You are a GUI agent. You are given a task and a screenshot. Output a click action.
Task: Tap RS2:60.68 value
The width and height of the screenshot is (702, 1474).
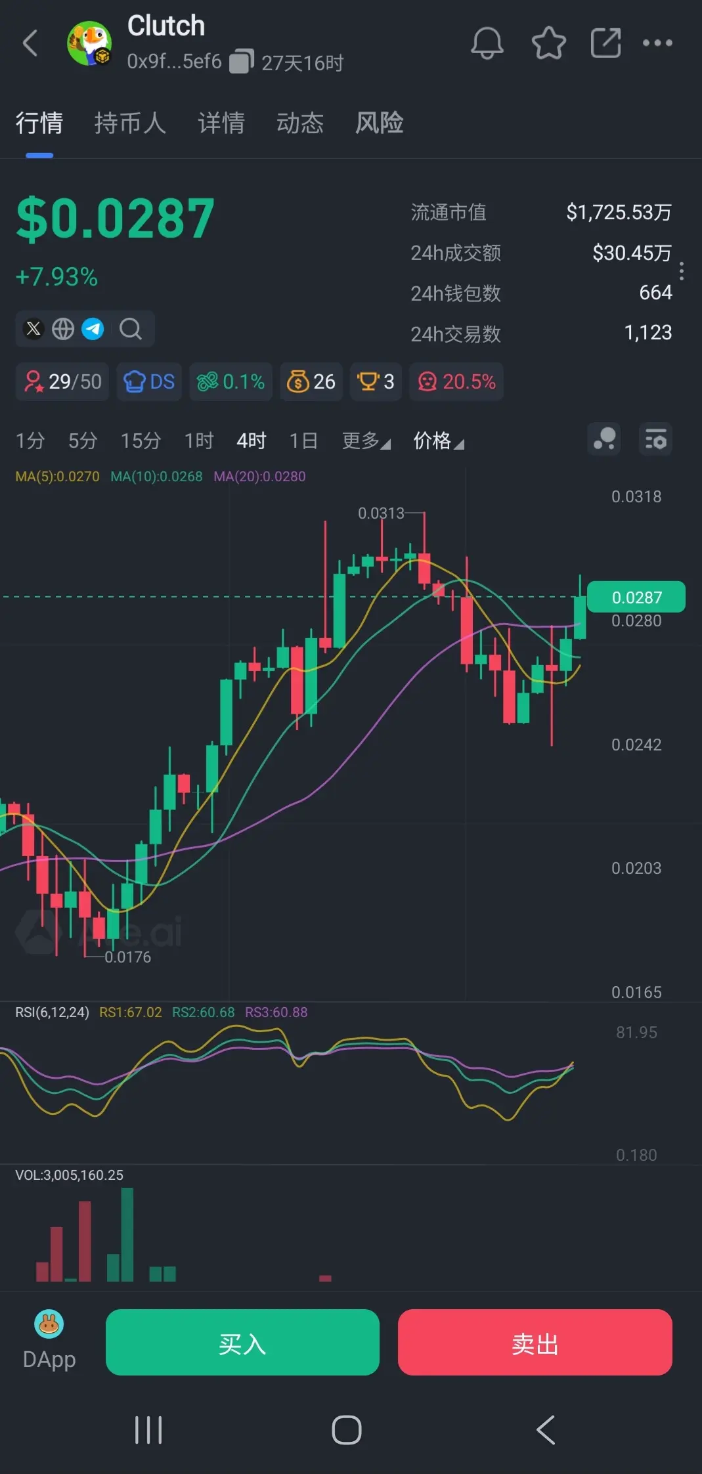point(203,1012)
